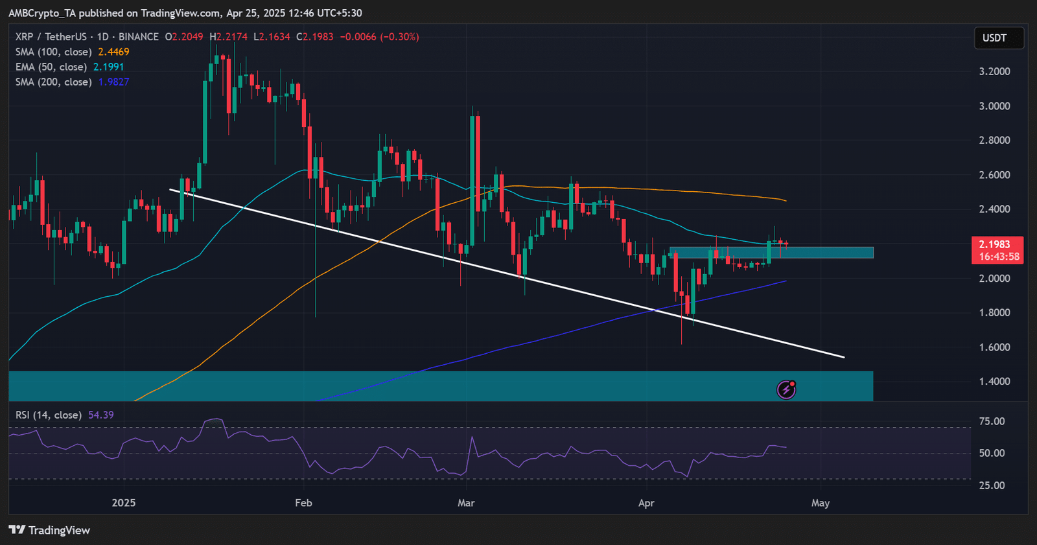Click the 3.0000 price scale level

coord(994,106)
